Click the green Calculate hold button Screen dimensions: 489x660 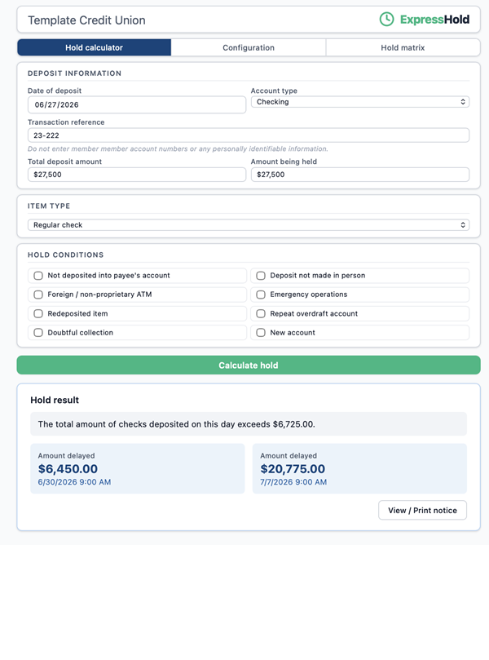pyautogui.click(x=249, y=365)
